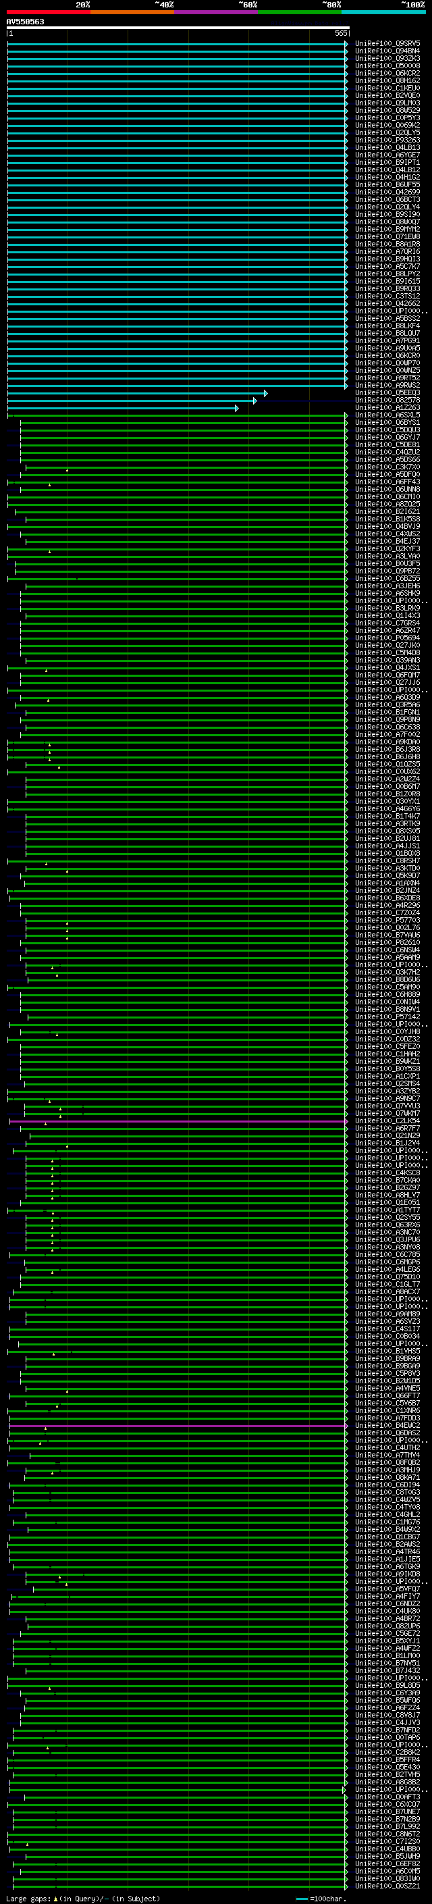Viewport: 432px width, 1904px height.
Task: Open hit UniRef100_O50008
Action: coord(387,66)
